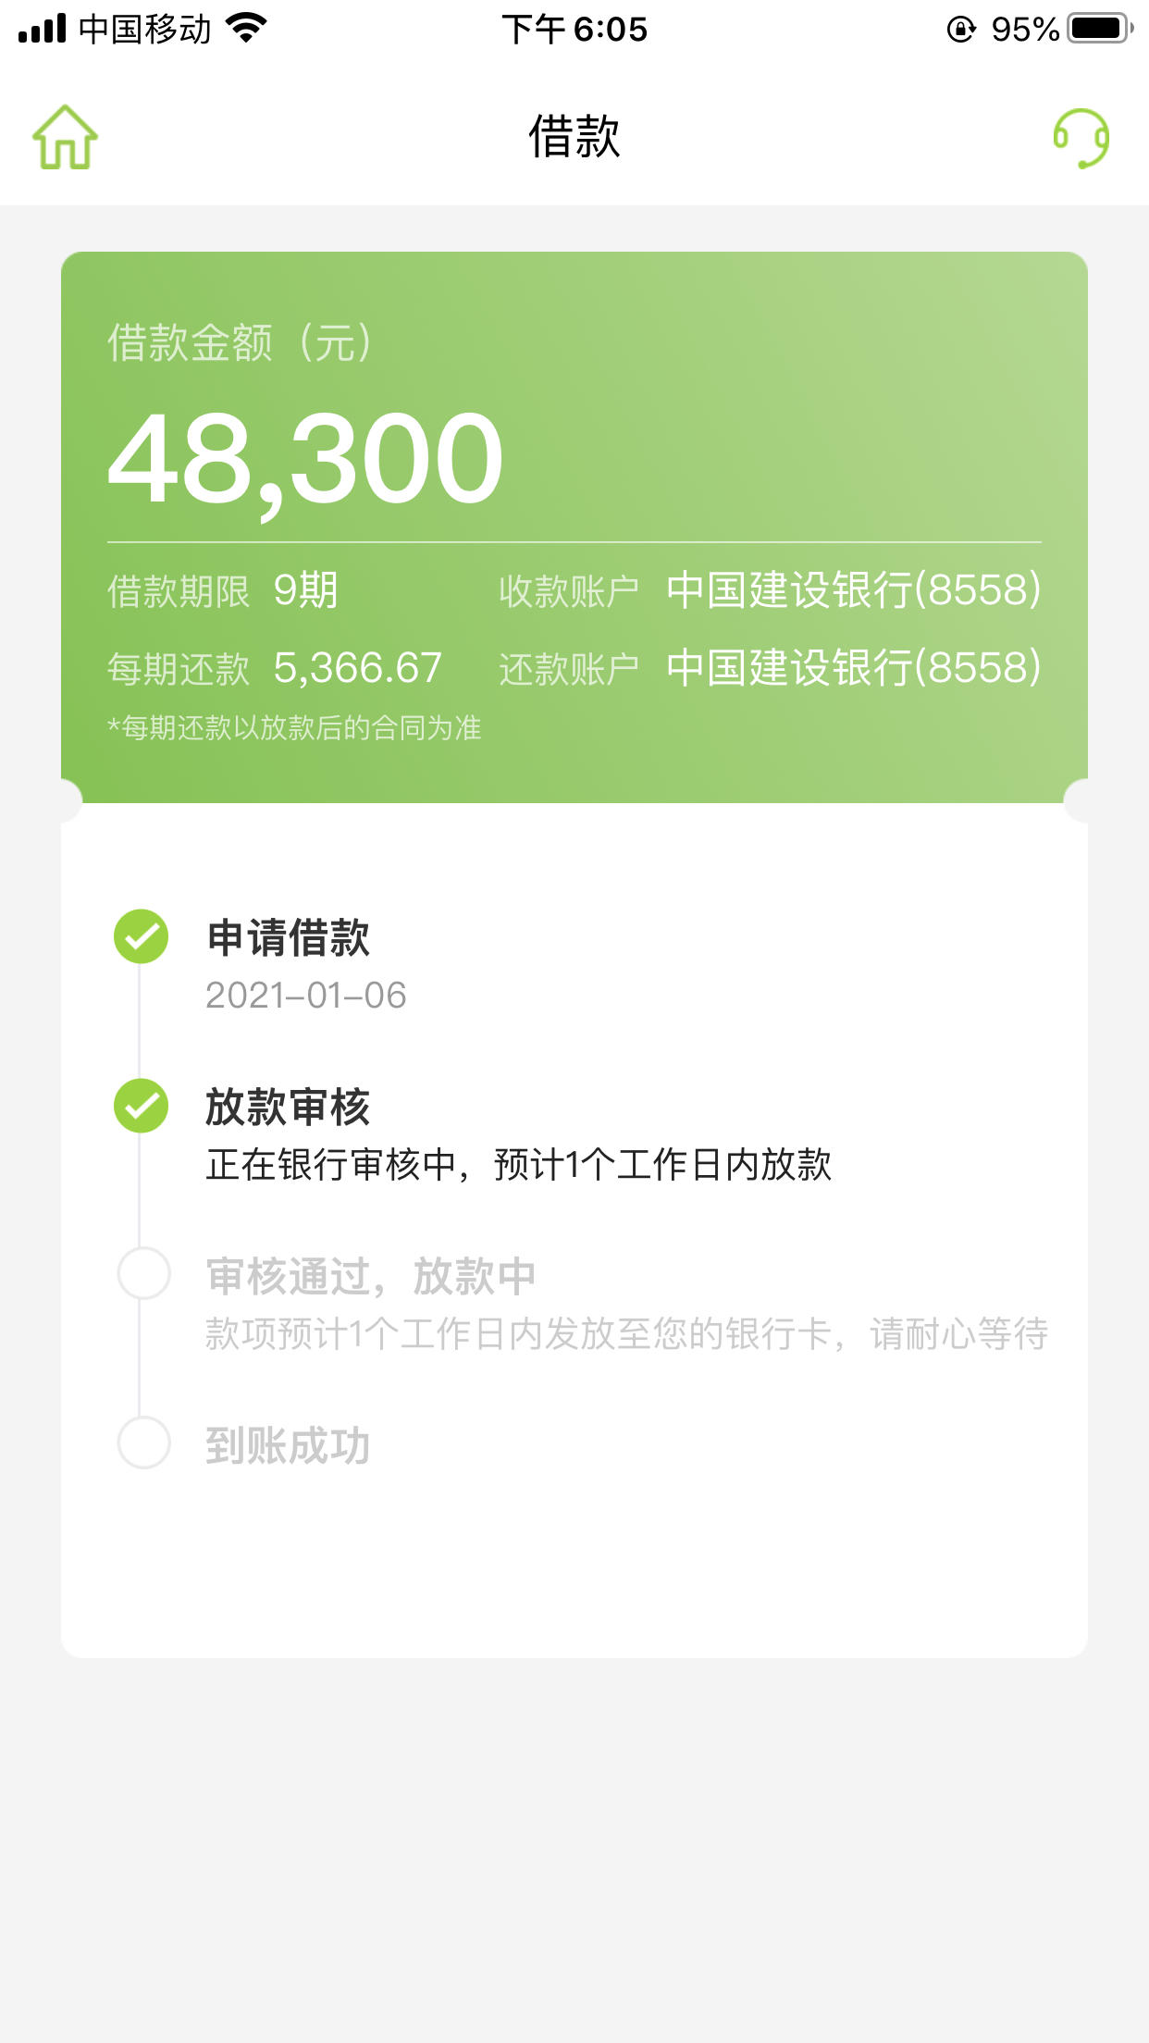Select the 申请借款 step title
The width and height of the screenshot is (1149, 2043).
coord(288,937)
